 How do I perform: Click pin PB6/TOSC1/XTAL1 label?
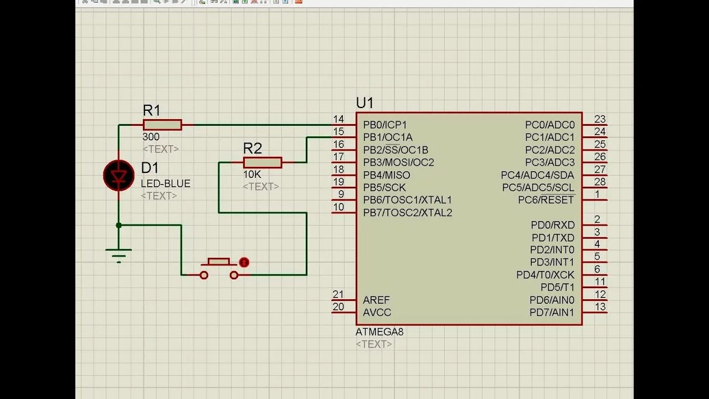tap(408, 200)
